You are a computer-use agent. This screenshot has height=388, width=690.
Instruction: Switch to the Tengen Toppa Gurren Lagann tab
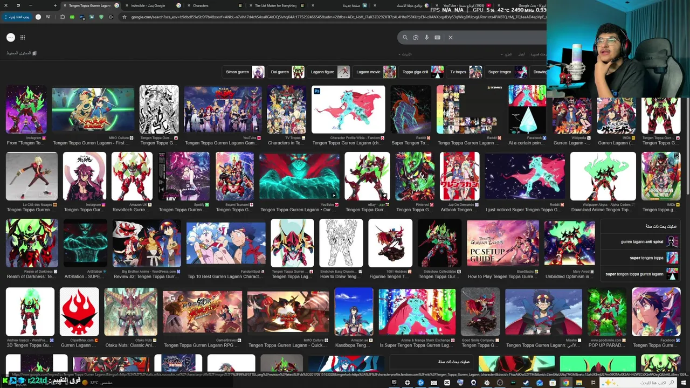pyautogui.click(x=90, y=5)
